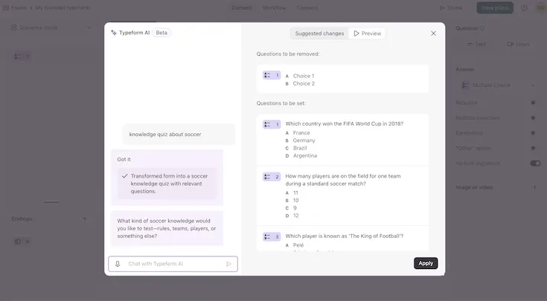Click answer option '12'
The width and height of the screenshot is (547, 301).
coord(296,216)
